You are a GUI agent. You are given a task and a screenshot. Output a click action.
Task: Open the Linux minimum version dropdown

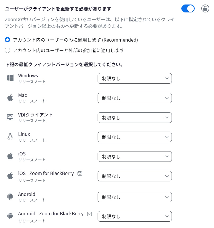(134, 137)
